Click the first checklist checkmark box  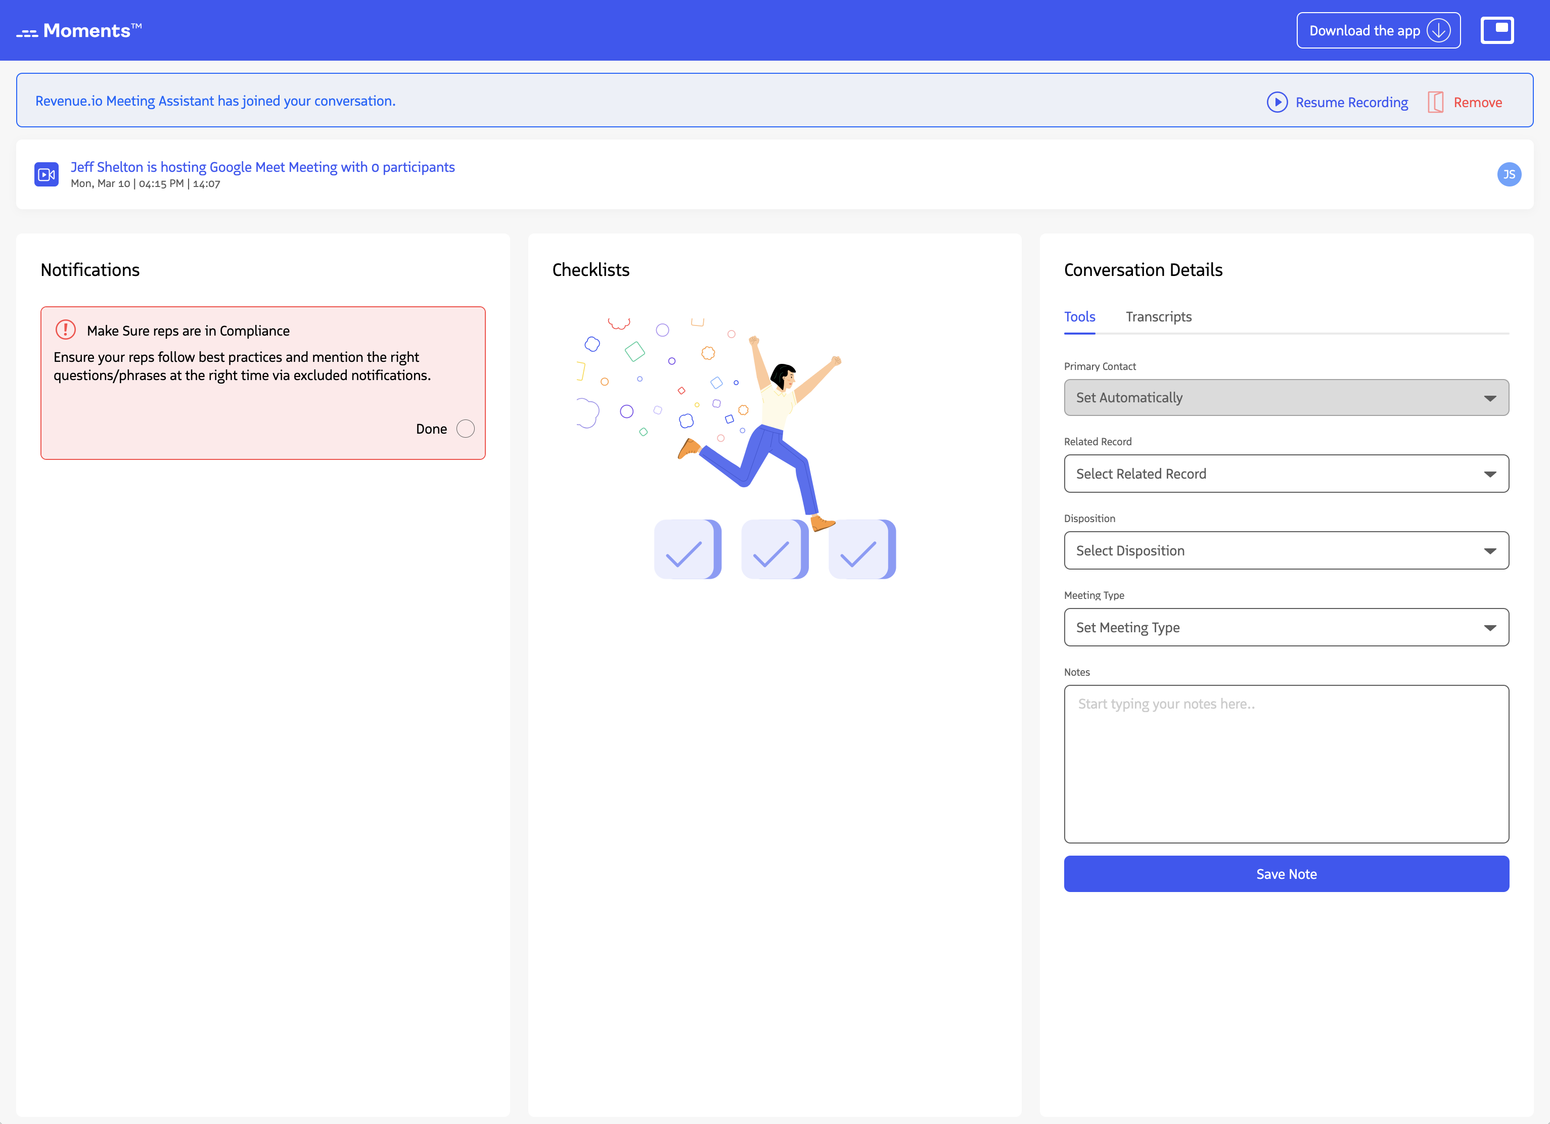click(x=686, y=549)
